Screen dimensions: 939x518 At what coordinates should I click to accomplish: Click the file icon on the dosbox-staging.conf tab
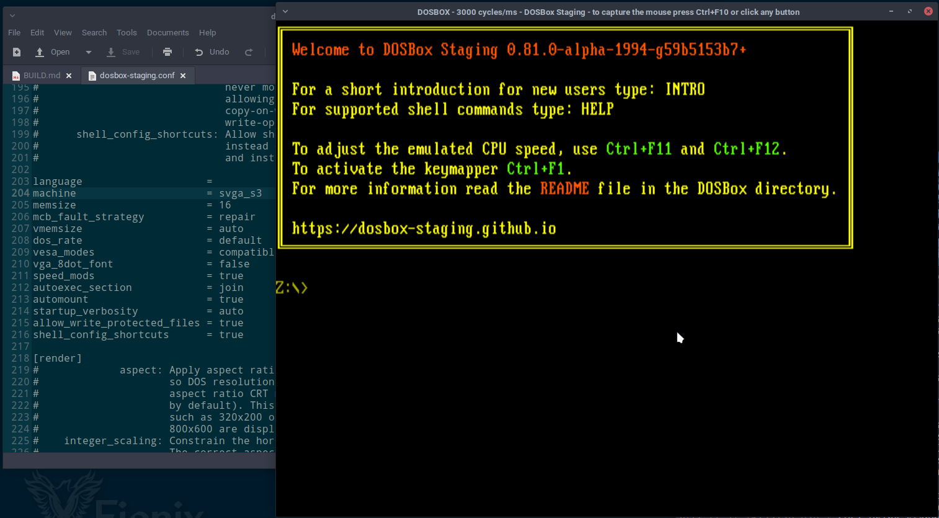(x=91, y=75)
